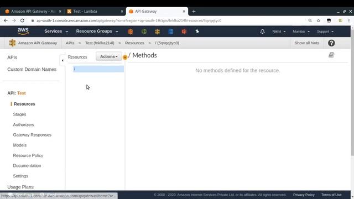Click the browser address bar URL
This screenshot has width=354, height=199.
point(129,20)
